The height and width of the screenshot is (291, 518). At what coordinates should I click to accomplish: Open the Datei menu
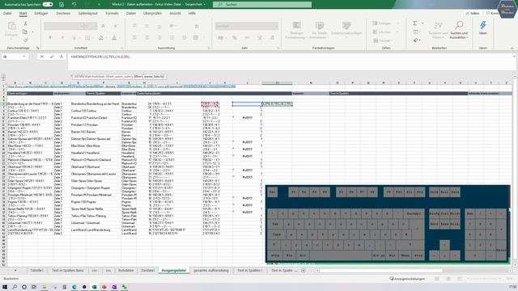tap(7, 14)
